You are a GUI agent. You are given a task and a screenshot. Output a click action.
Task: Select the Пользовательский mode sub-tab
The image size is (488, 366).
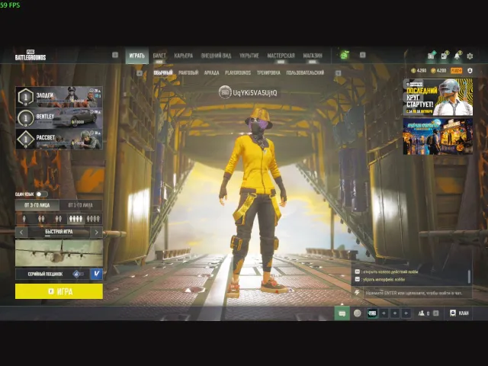coord(305,73)
